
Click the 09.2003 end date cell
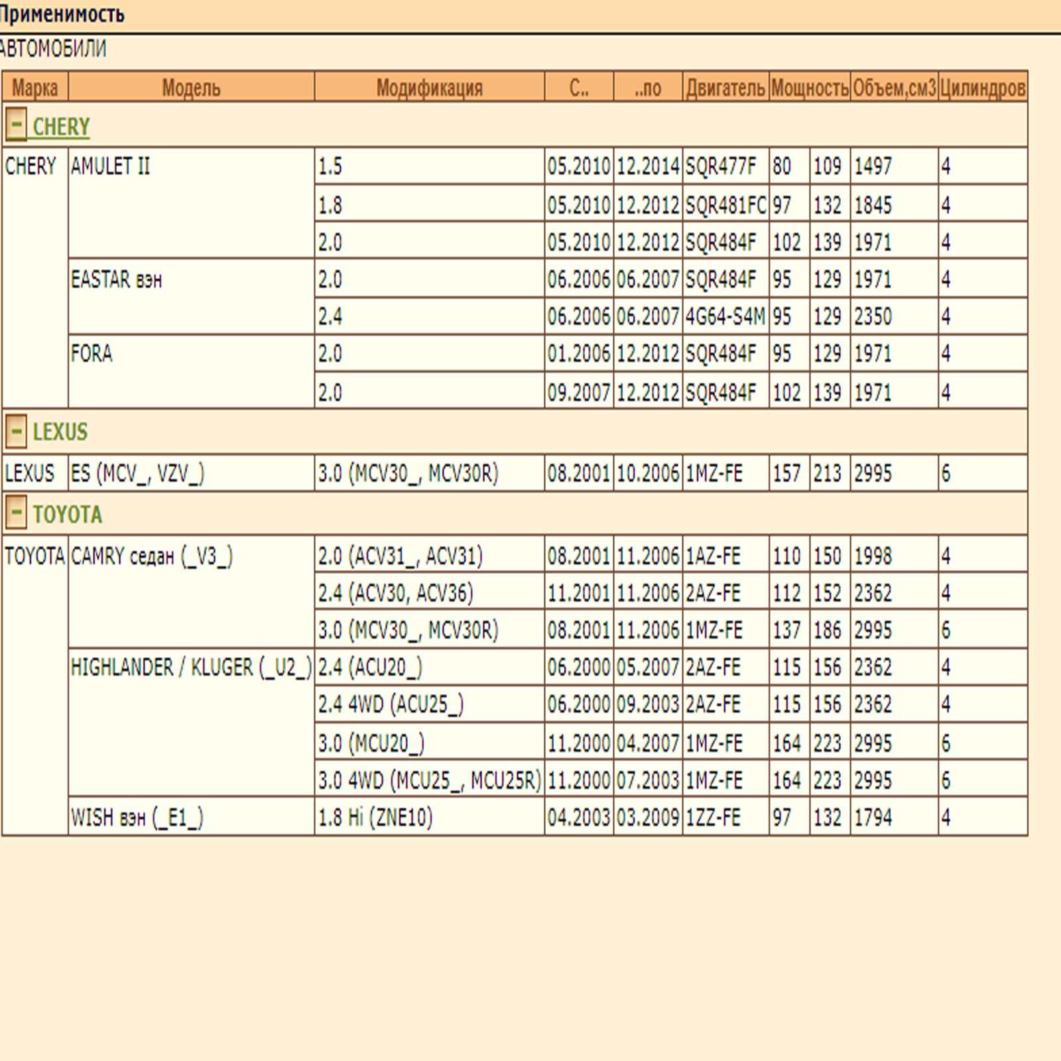(648, 704)
